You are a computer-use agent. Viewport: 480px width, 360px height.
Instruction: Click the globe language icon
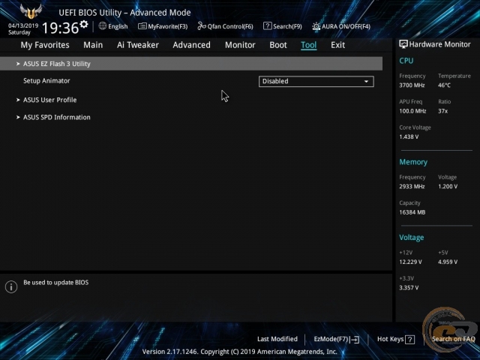[x=103, y=26]
